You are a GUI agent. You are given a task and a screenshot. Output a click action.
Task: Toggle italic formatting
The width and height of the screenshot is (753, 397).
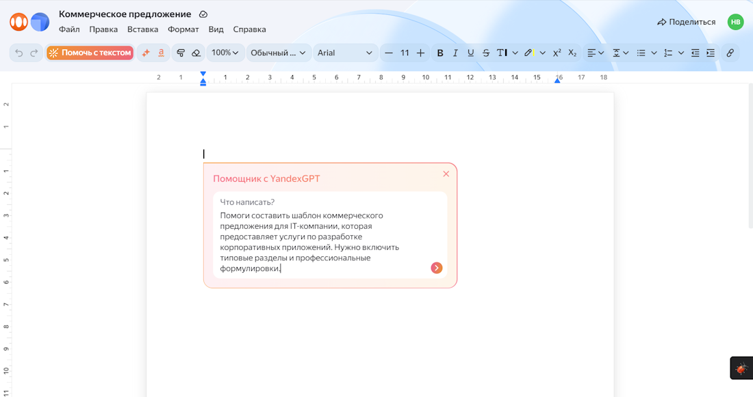455,53
